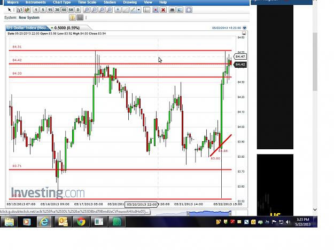Click the volume speaker tray icon
The width and height of the screenshot is (334, 250).
[288, 222]
